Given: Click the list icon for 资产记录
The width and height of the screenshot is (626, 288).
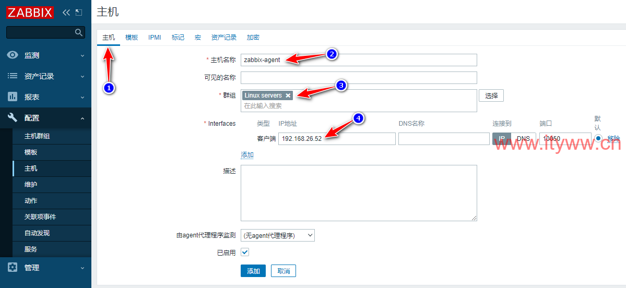Looking at the screenshot, I should point(13,76).
